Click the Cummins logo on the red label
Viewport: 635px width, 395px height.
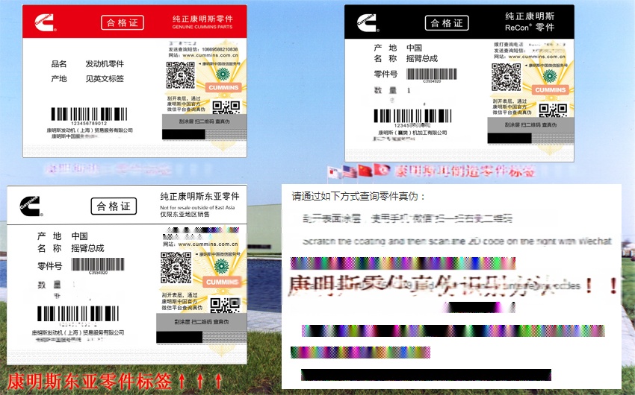(45, 22)
